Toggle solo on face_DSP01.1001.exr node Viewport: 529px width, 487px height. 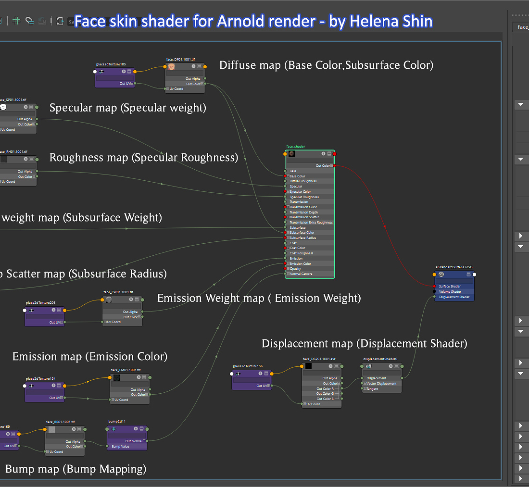(331, 366)
